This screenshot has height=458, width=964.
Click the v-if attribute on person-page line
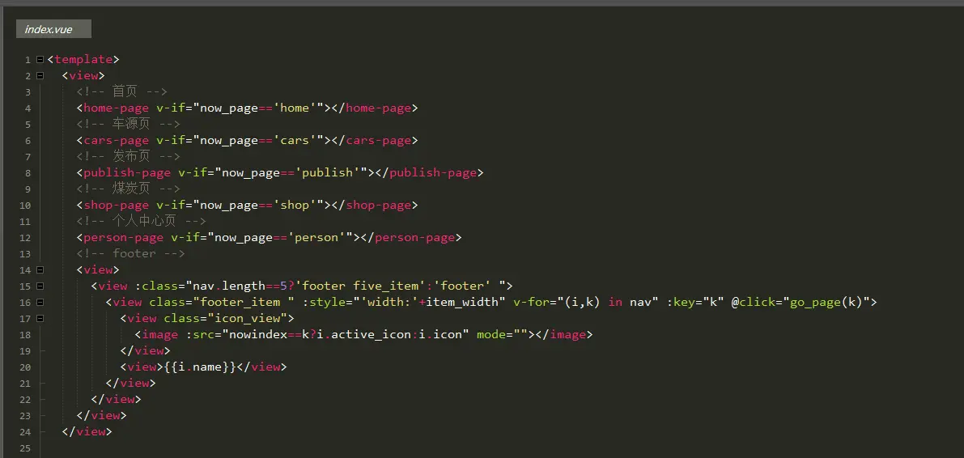pyautogui.click(x=185, y=238)
